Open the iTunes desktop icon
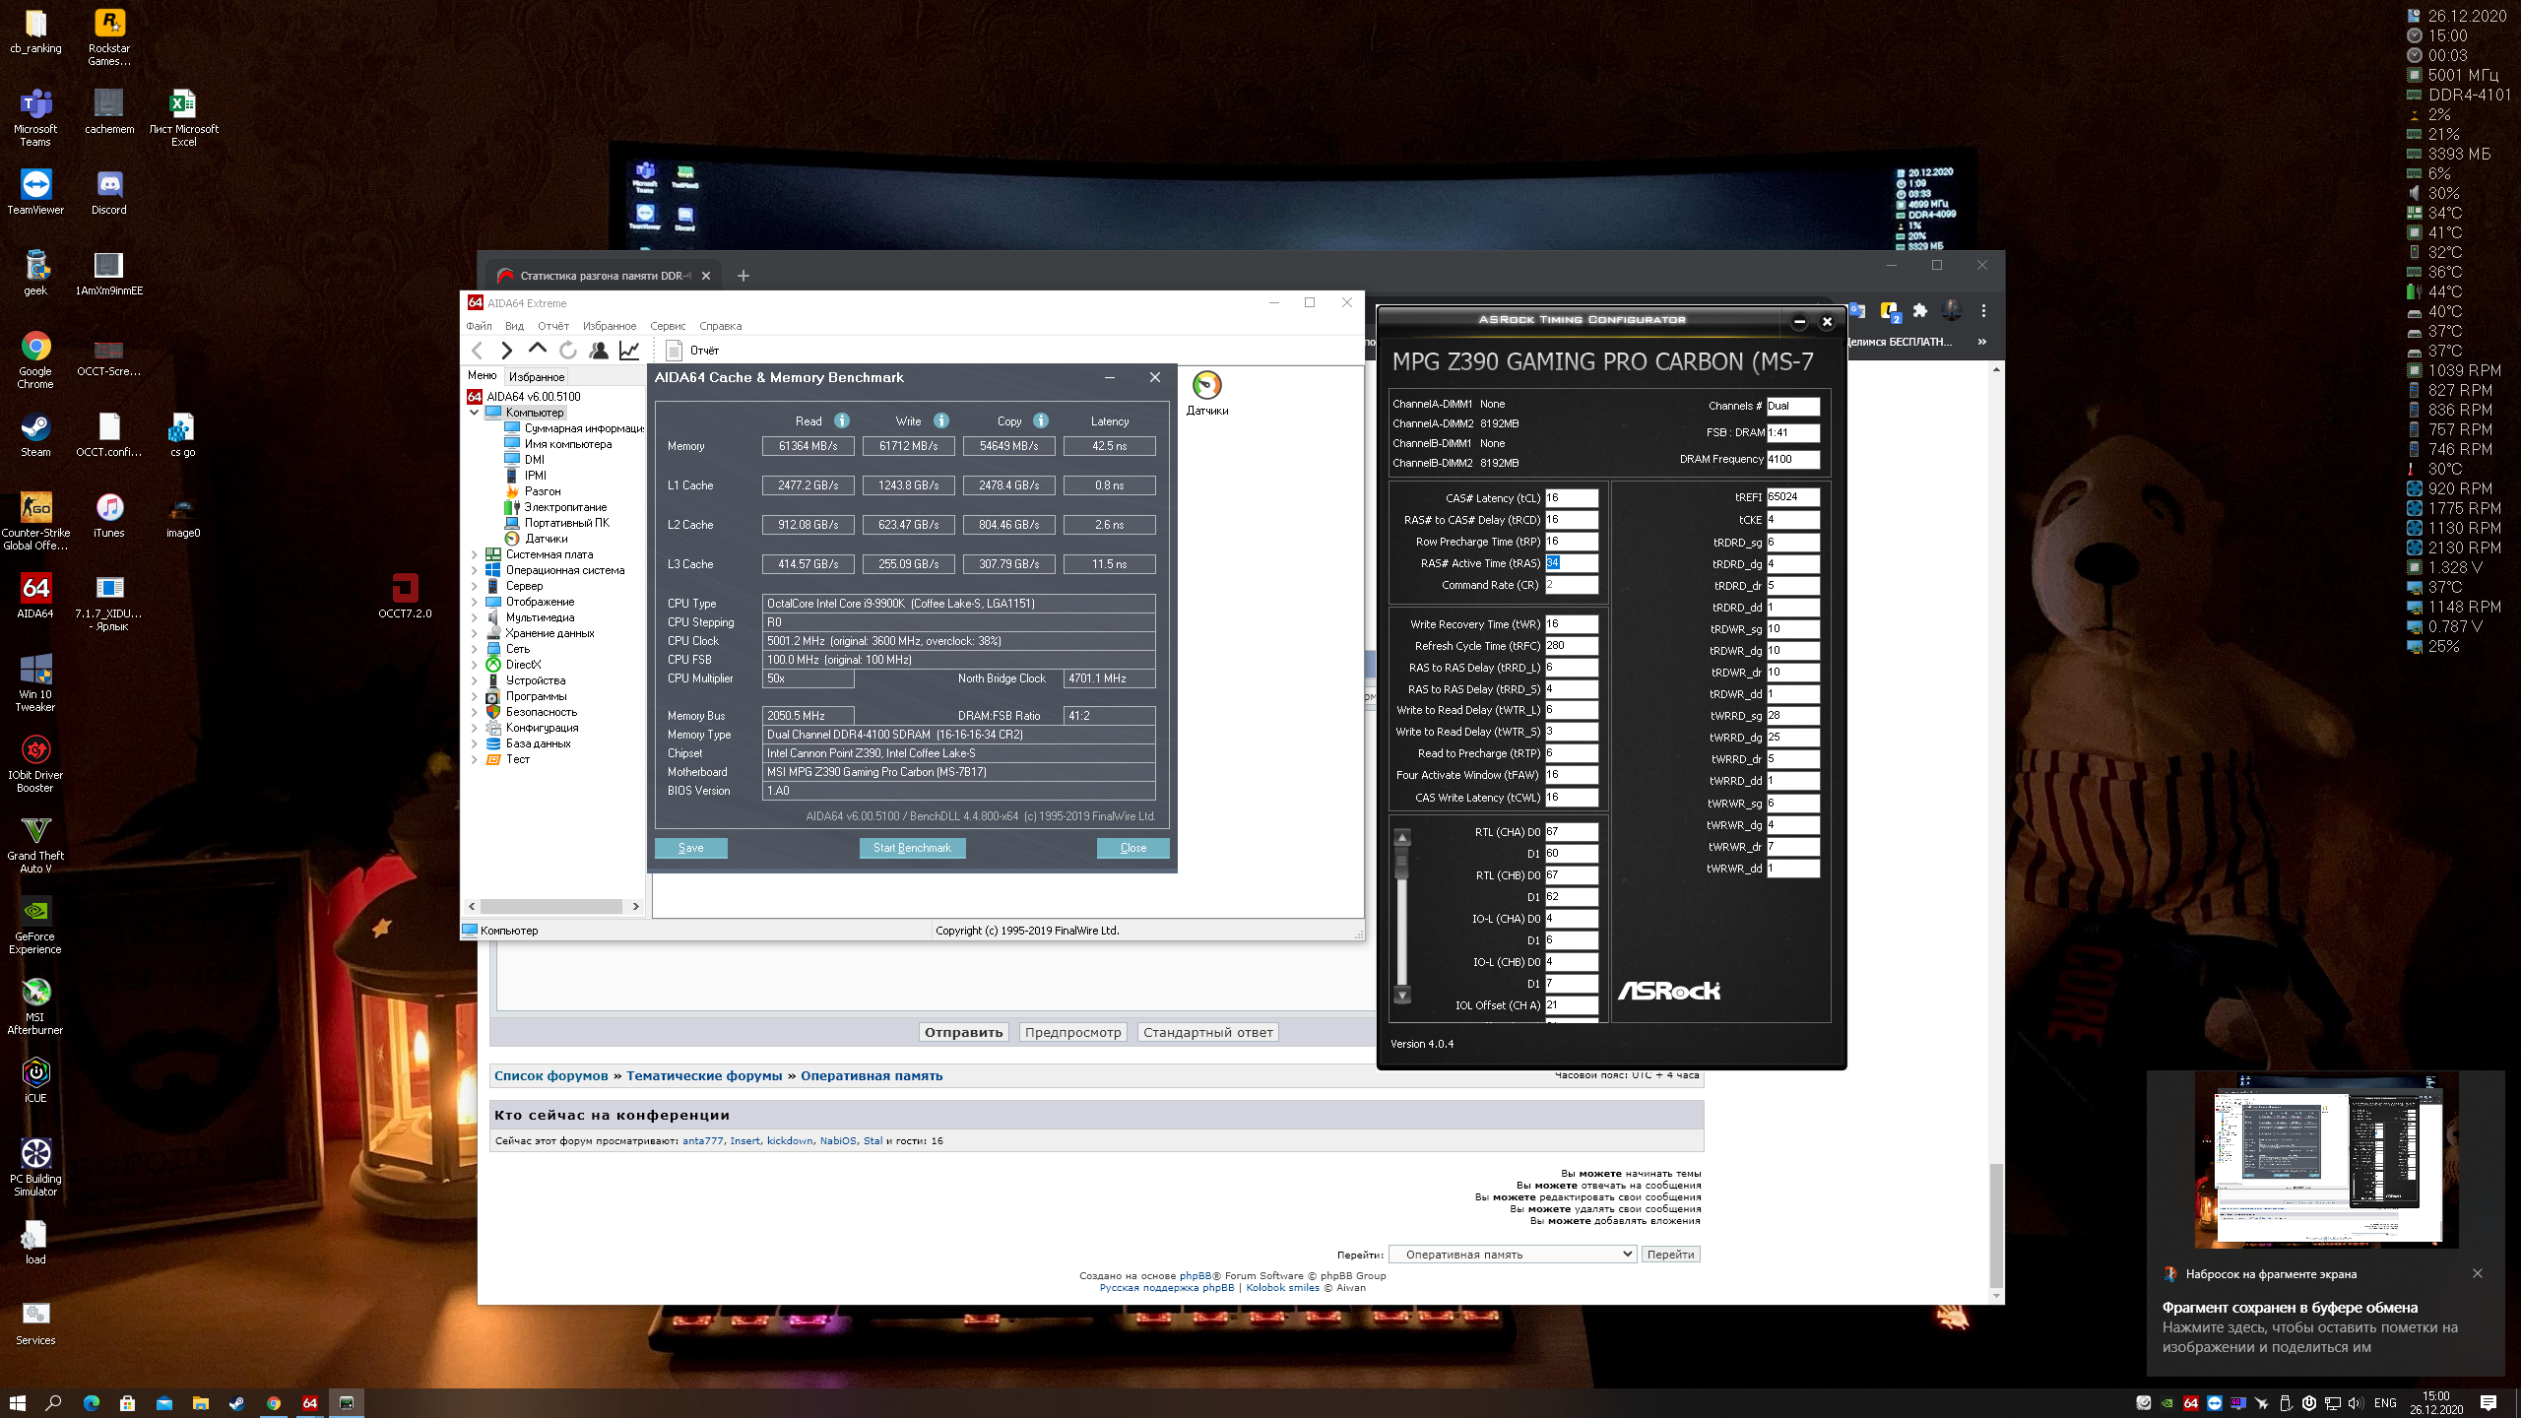Image resolution: width=2521 pixels, height=1418 pixels. coord(109,516)
